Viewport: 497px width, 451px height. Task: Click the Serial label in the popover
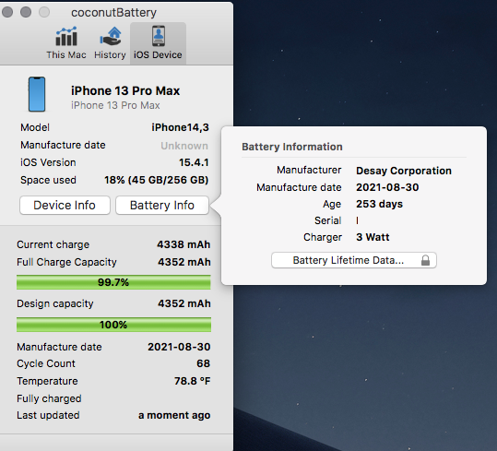[x=327, y=220]
